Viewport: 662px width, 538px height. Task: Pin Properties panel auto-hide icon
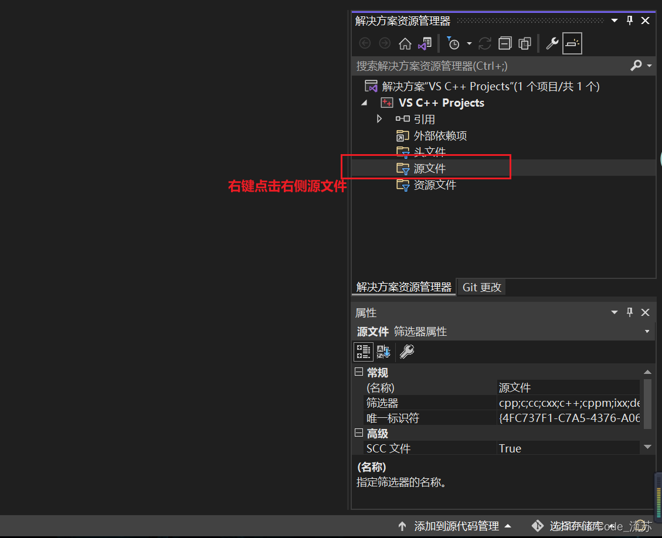click(x=630, y=312)
